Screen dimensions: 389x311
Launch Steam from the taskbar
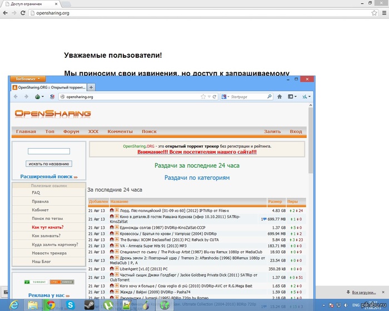coord(89,304)
